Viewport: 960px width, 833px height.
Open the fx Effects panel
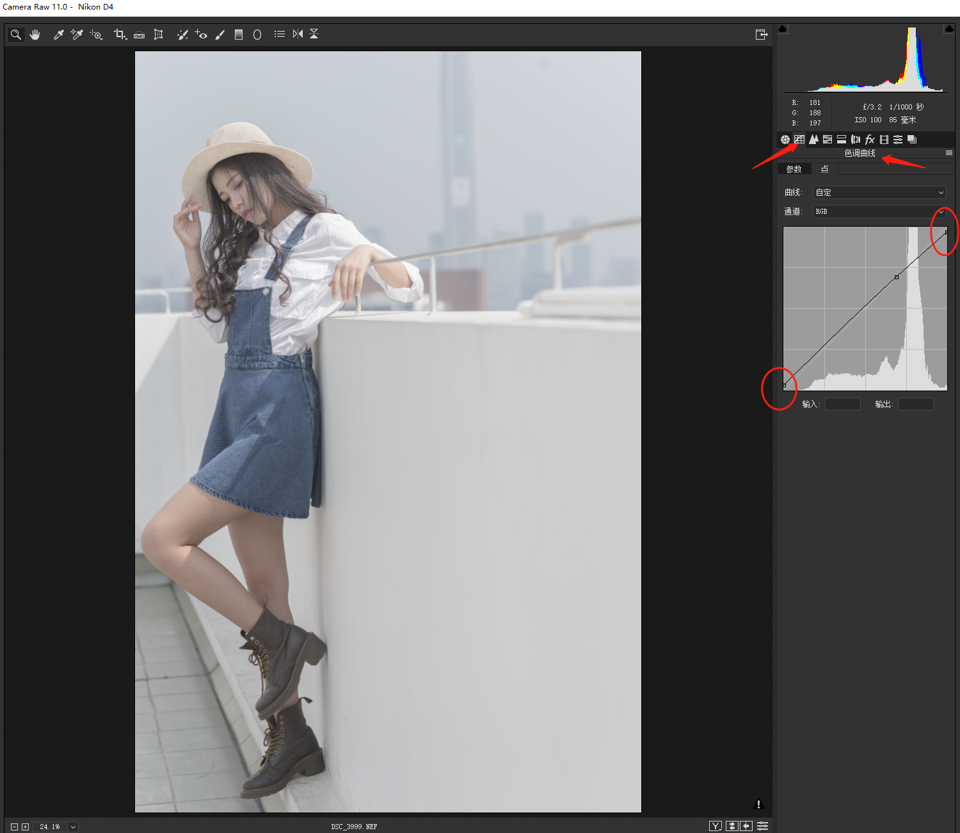click(x=870, y=140)
